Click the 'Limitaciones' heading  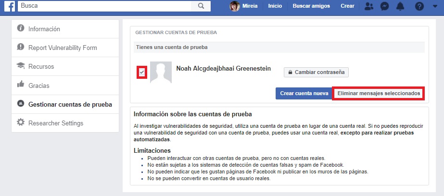point(152,150)
